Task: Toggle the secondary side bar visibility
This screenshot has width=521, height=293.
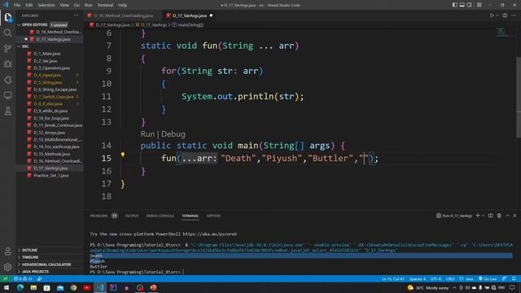Action: coord(470,5)
